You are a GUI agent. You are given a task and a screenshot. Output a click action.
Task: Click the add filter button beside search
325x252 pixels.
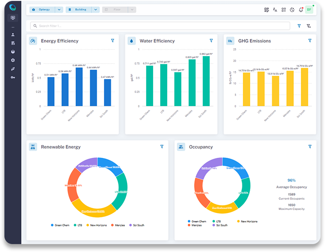tap(309, 26)
